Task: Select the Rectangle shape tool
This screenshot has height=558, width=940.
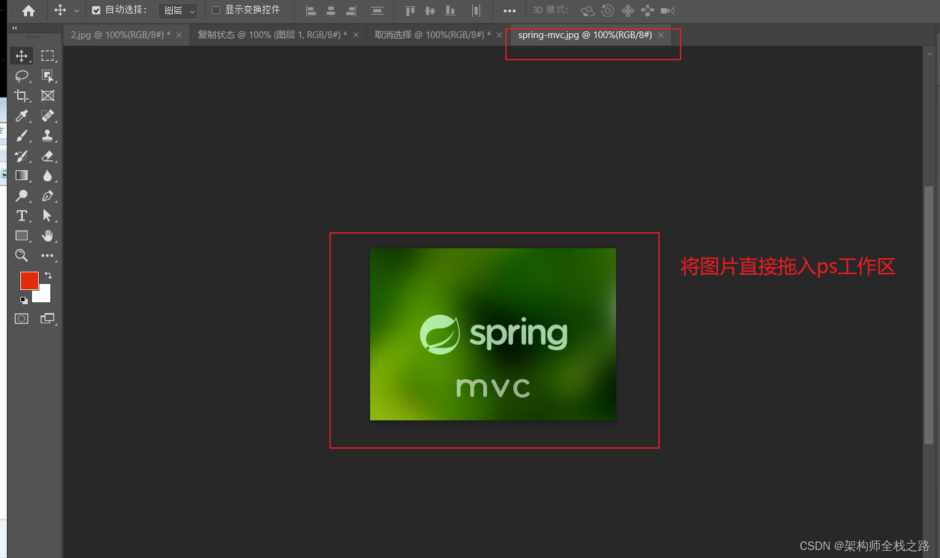Action: 22,236
